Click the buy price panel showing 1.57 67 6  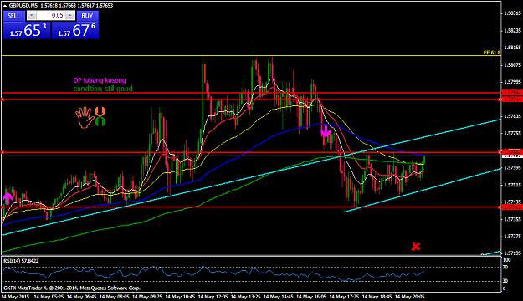[75, 30]
